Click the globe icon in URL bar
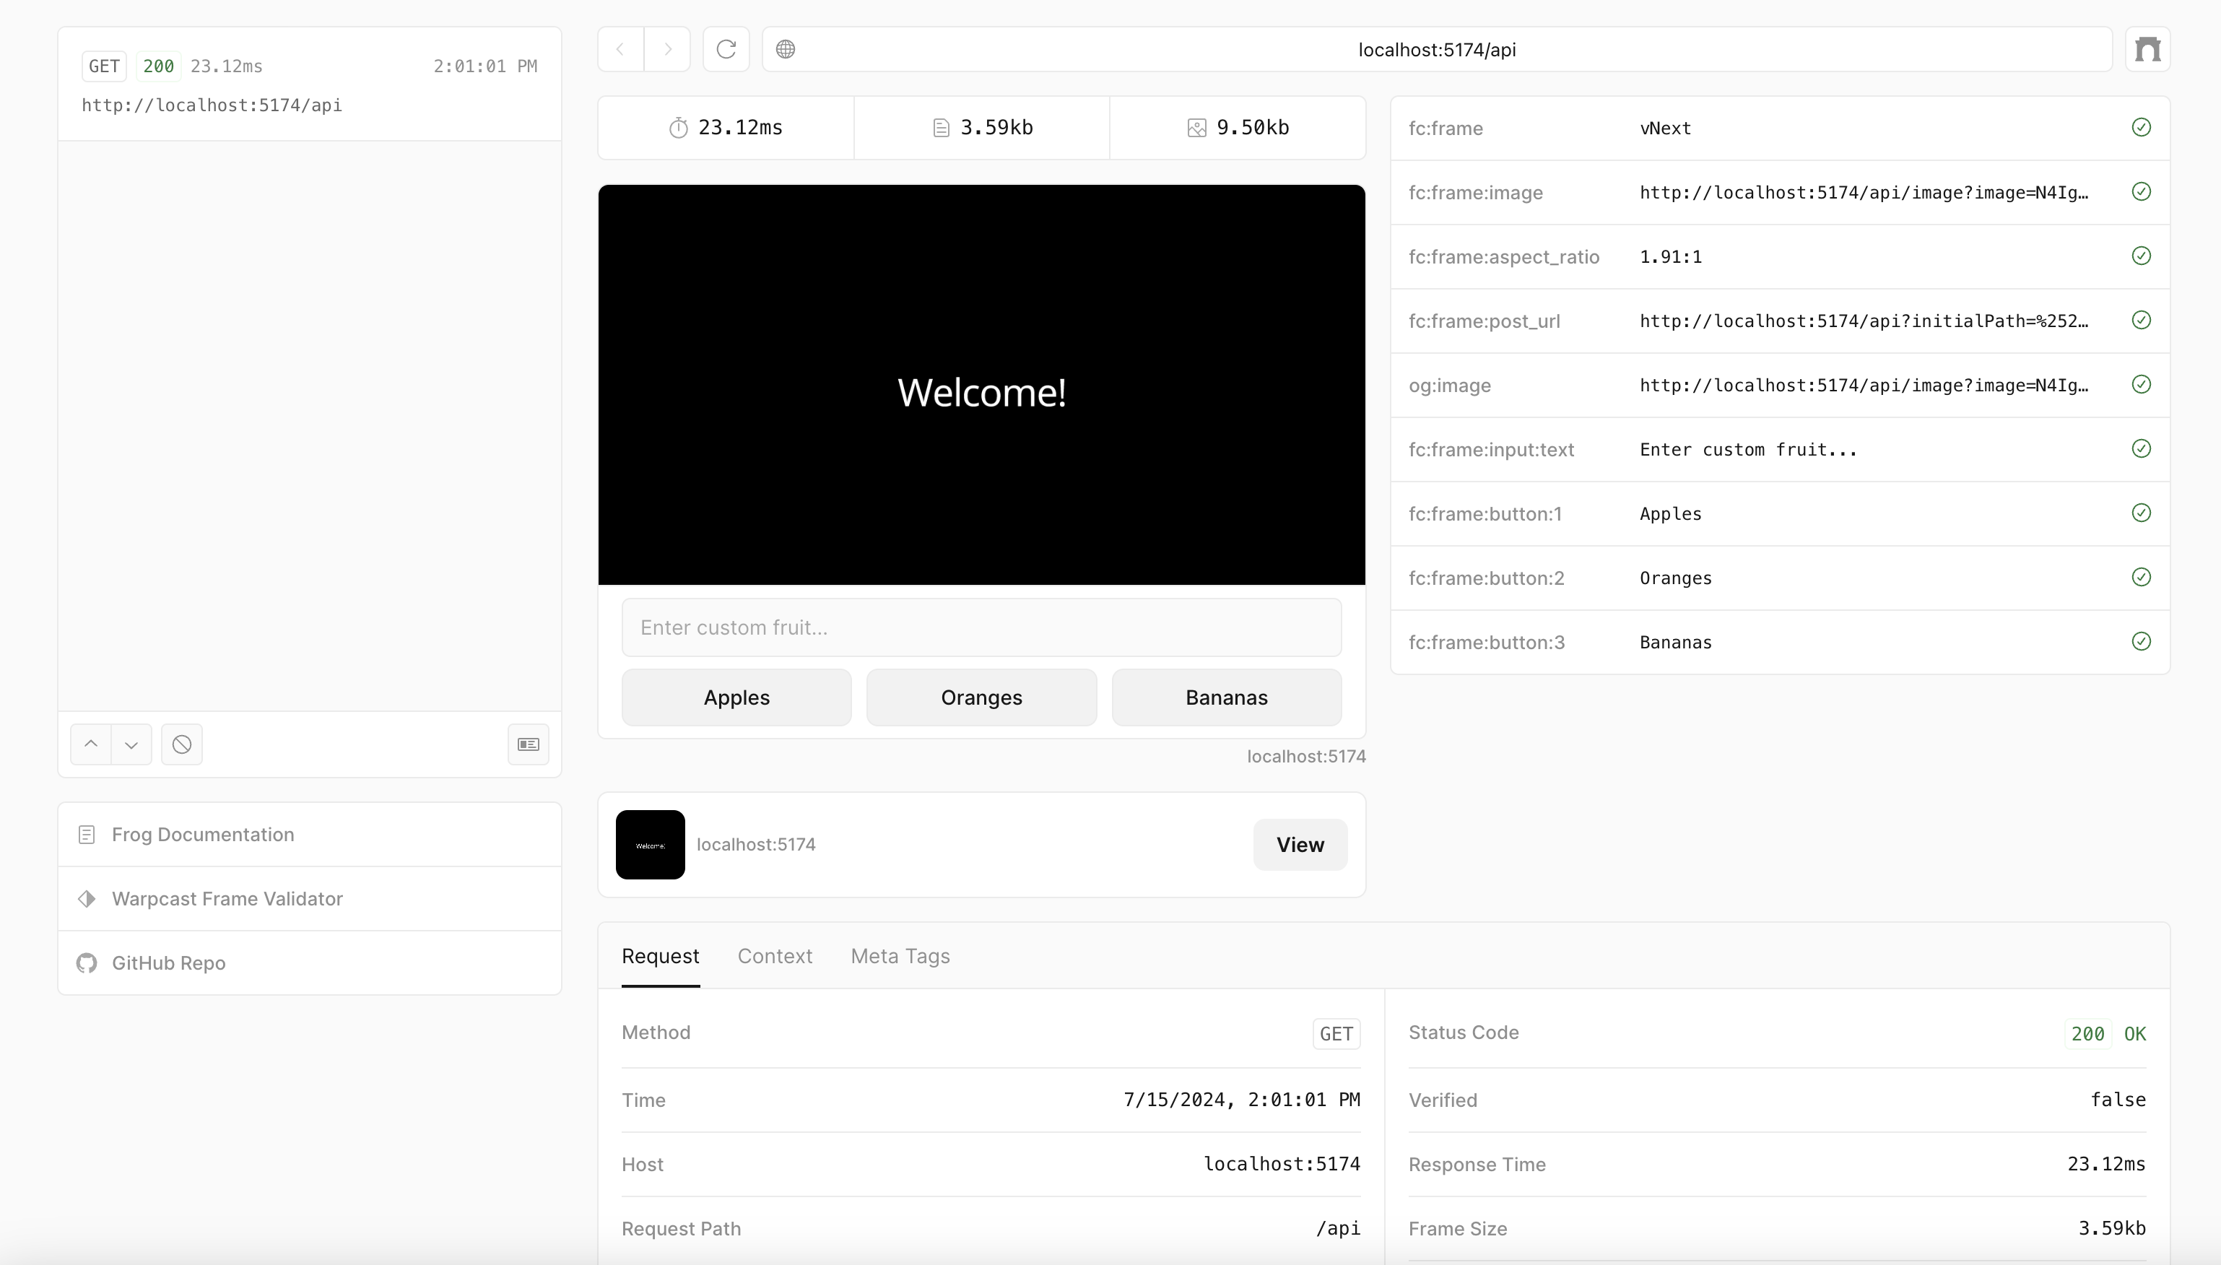The image size is (2221, 1265). [785, 50]
